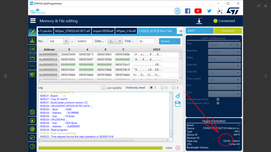Clear the log with broom icon
The height and width of the screenshot is (152, 271).
pyautogui.click(x=178, y=96)
